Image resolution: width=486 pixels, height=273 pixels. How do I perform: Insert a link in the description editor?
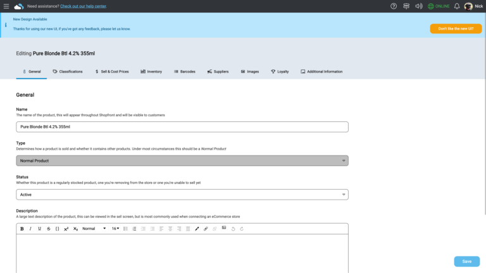[x=206, y=229]
